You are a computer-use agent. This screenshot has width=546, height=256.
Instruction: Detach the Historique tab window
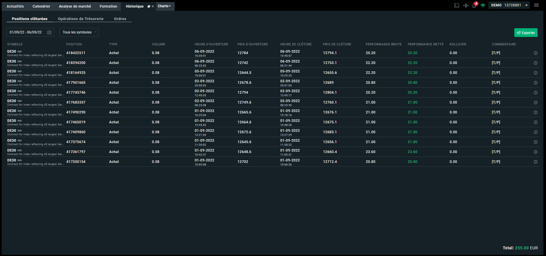(149, 6)
